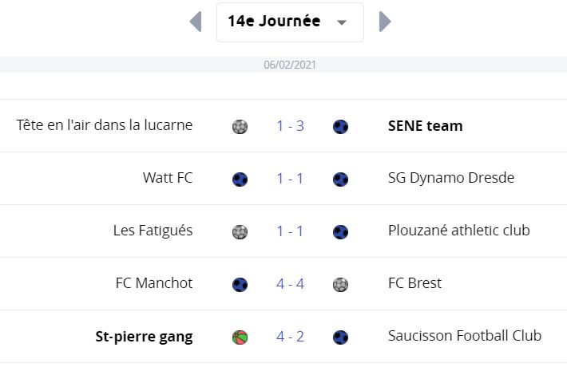Viewport: 567px width, 367px height.
Task: Open Saucisson Football Club team page
Action: click(465, 336)
